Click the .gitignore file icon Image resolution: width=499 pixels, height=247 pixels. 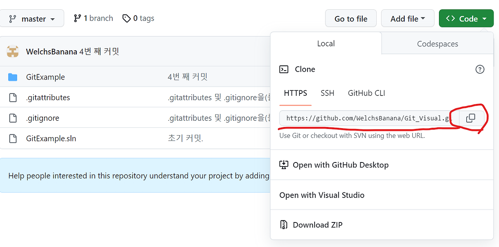tap(13, 118)
